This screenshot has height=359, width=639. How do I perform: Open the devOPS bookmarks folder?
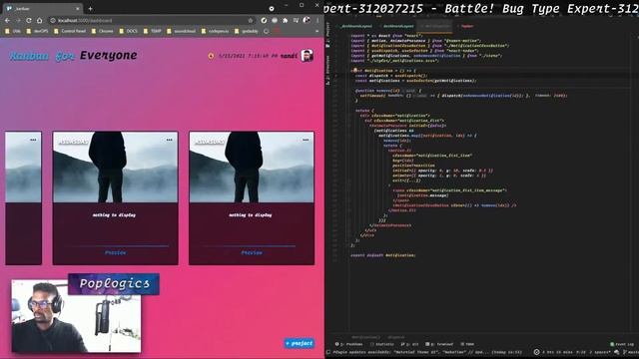click(37, 31)
